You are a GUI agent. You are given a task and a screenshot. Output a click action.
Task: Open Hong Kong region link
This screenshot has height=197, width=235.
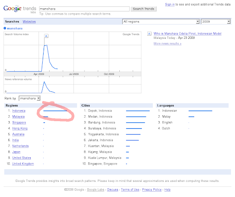20,128
